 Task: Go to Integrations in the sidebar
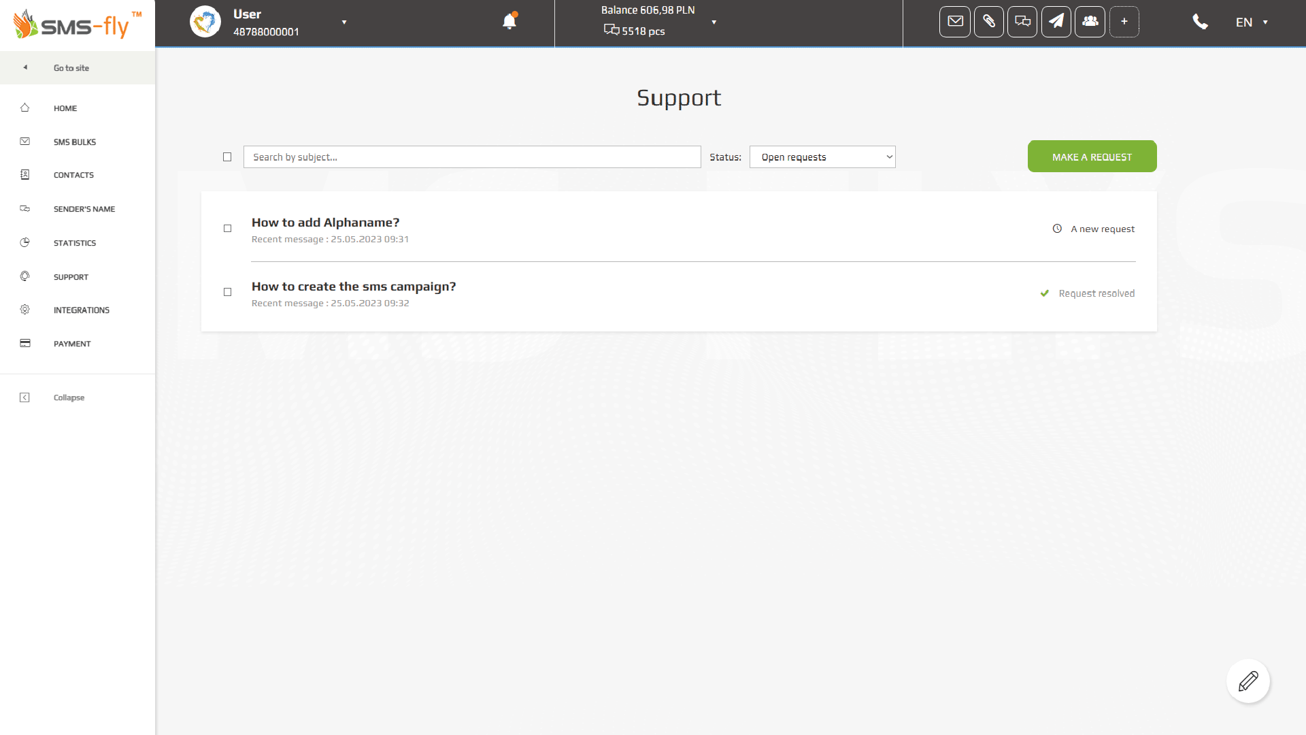81,310
